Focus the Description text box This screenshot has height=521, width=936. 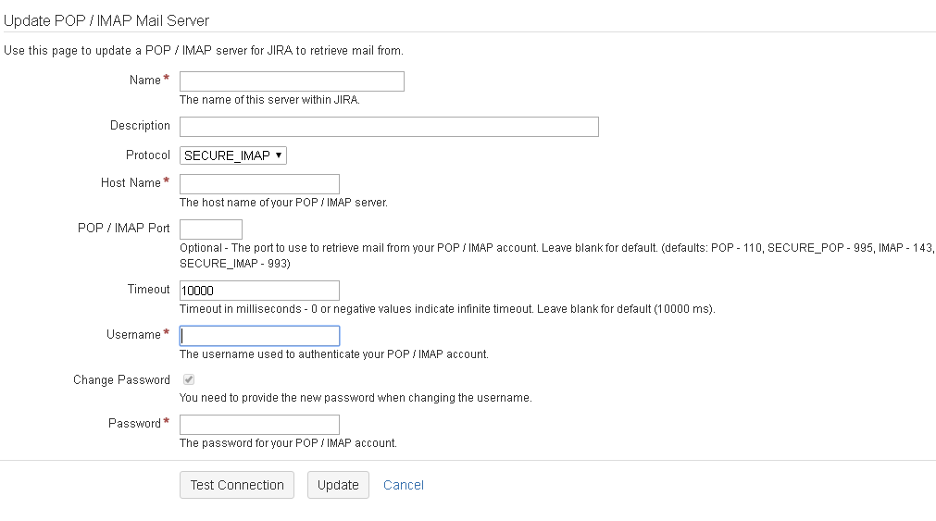tap(389, 127)
